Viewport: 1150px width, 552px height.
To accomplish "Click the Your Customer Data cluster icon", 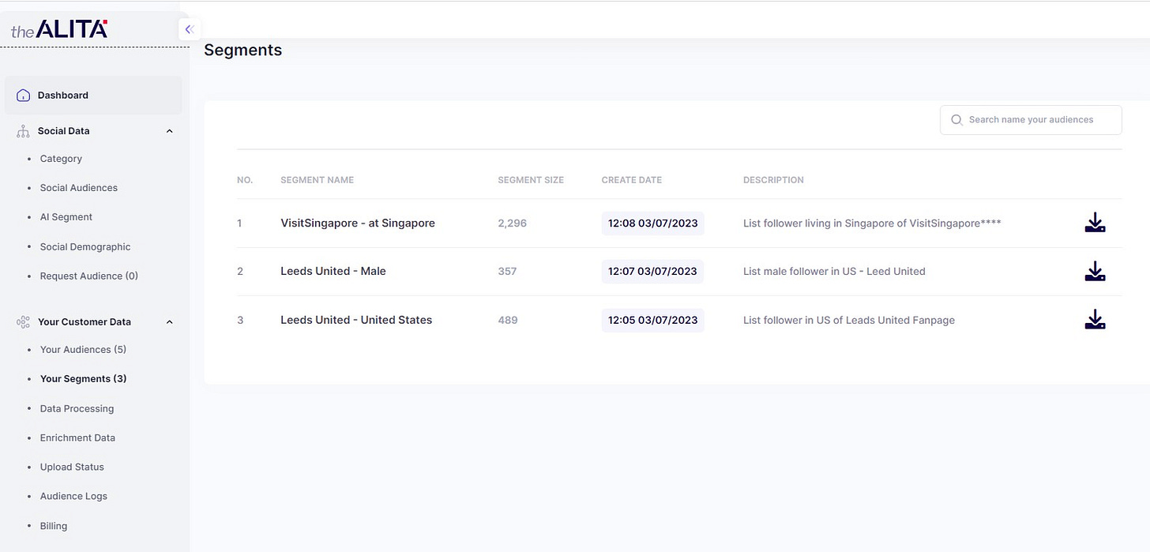I will pyautogui.click(x=23, y=321).
